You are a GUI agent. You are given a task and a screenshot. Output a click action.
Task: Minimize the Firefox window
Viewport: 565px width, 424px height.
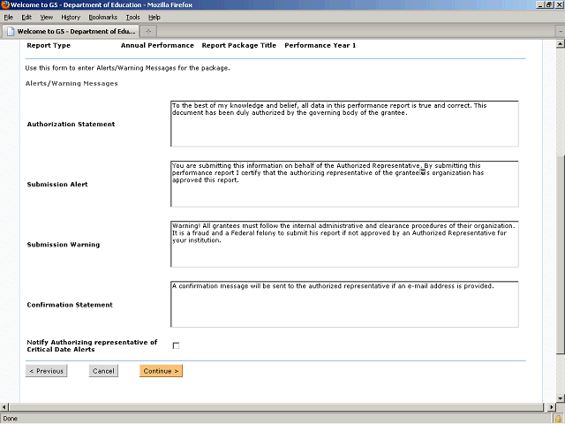click(x=540, y=4)
